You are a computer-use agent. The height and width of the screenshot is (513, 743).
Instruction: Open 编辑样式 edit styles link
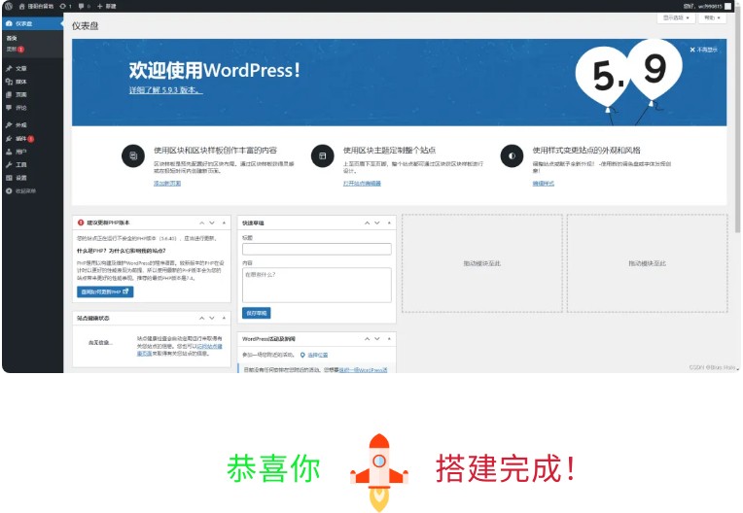tap(543, 184)
